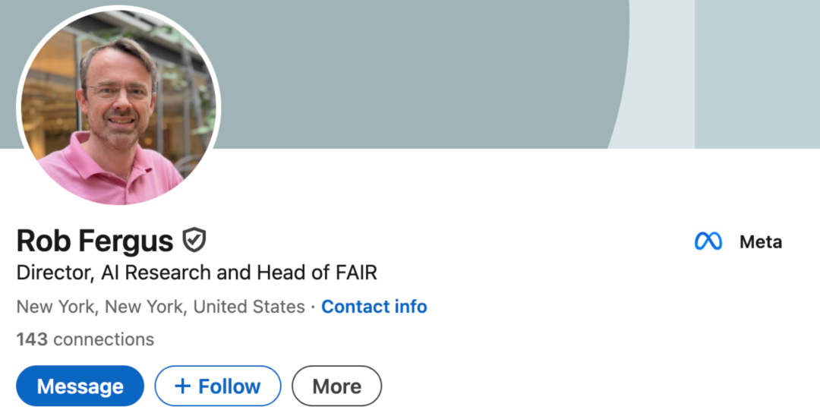Viewport: 820px width, 416px height.
Task: Click the Meta infinity logo icon
Action: click(708, 241)
